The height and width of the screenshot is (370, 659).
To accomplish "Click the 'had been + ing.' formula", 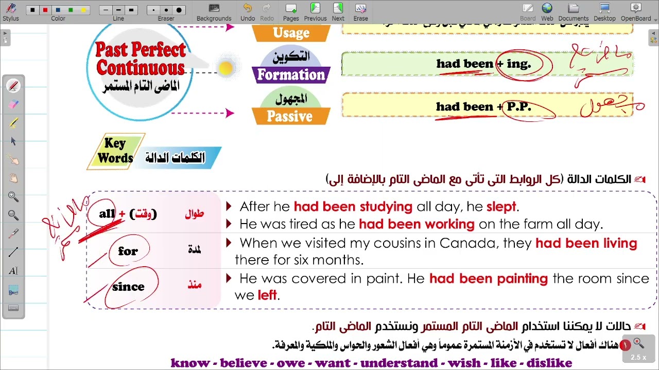I will (x=483, y=64).
